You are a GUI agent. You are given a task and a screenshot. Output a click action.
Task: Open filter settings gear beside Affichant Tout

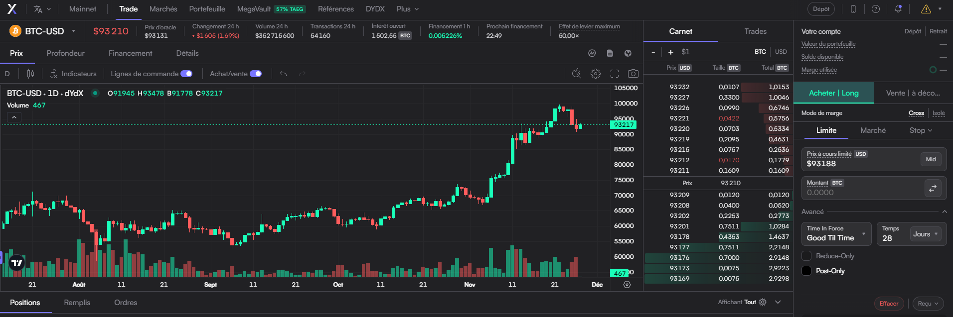pos(763,302)
